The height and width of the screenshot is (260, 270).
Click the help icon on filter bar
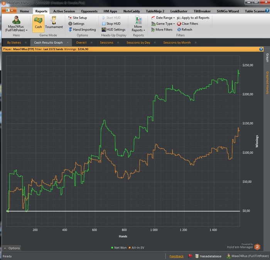point(261,49)
